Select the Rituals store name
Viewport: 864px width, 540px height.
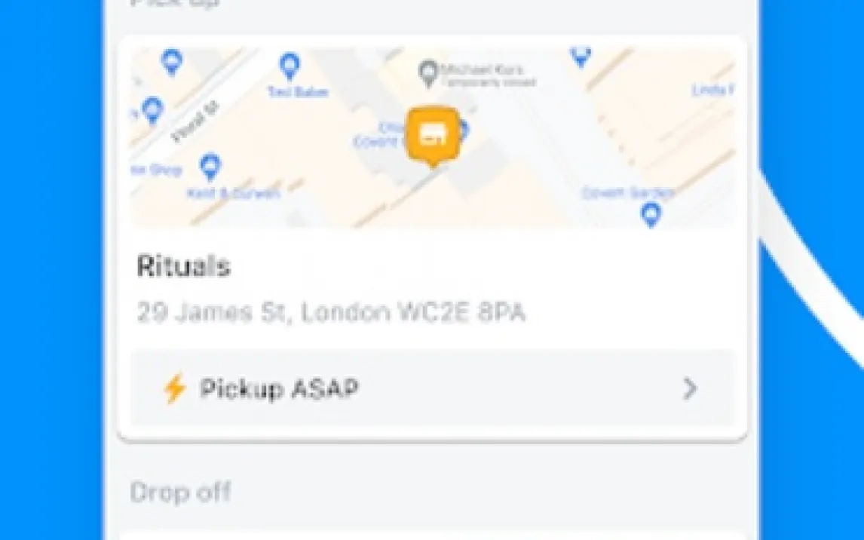[x=183, y=266]
